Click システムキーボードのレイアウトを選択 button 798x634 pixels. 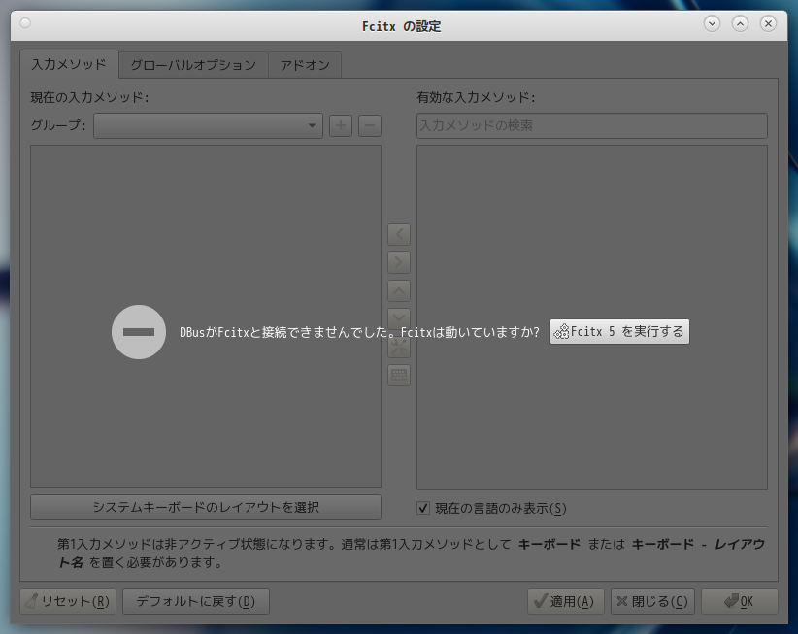pos(206,508)
